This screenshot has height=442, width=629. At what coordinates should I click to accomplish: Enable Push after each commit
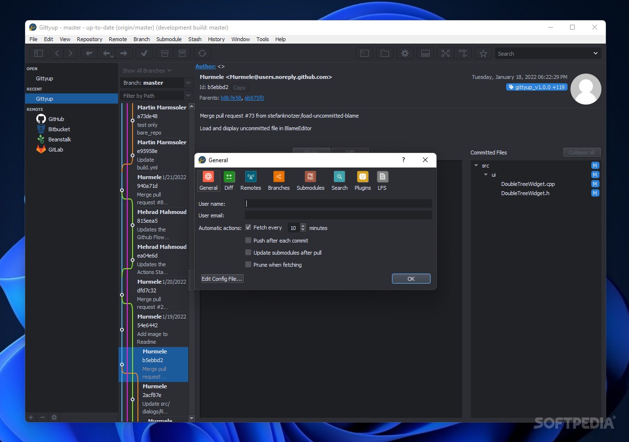click(x=248, y=240)
